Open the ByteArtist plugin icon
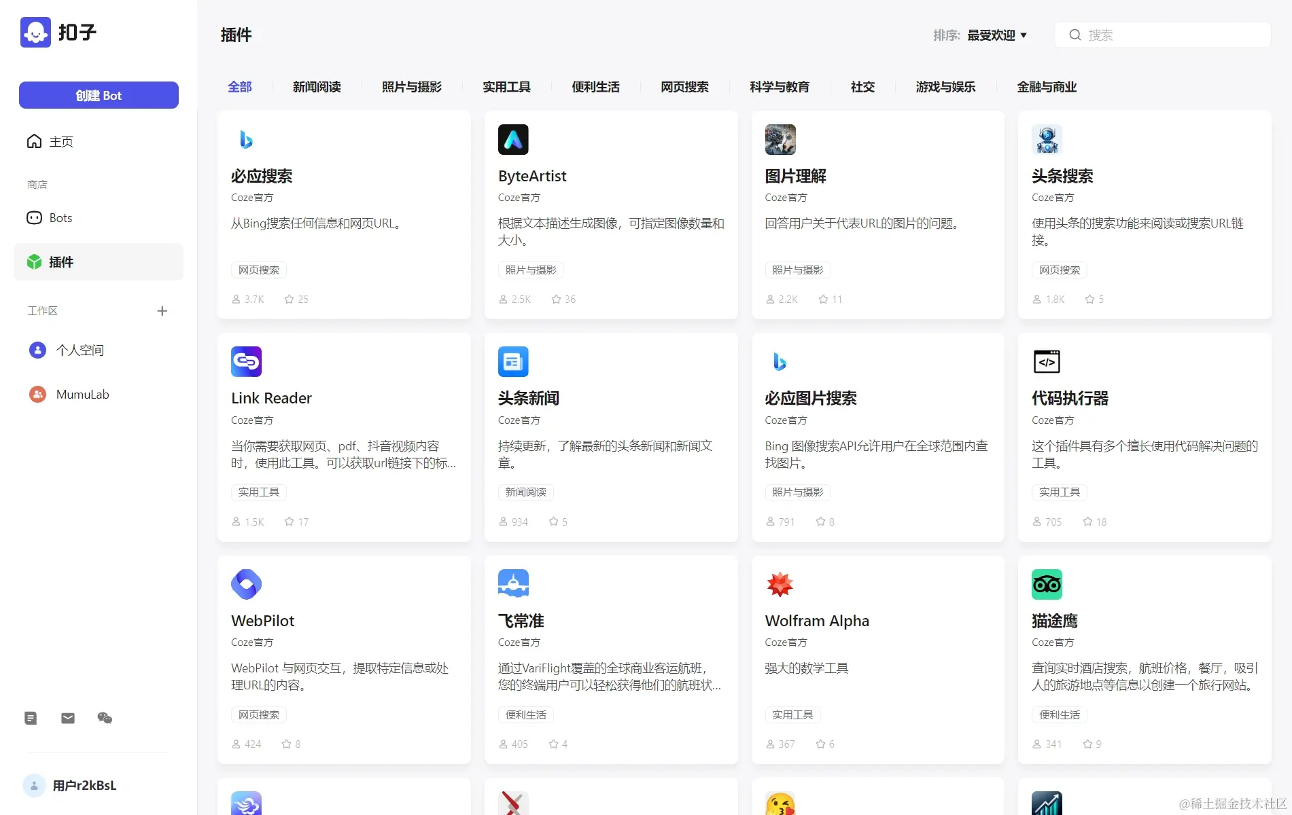This screenshot has height=815, width=1292. (513, 139)
